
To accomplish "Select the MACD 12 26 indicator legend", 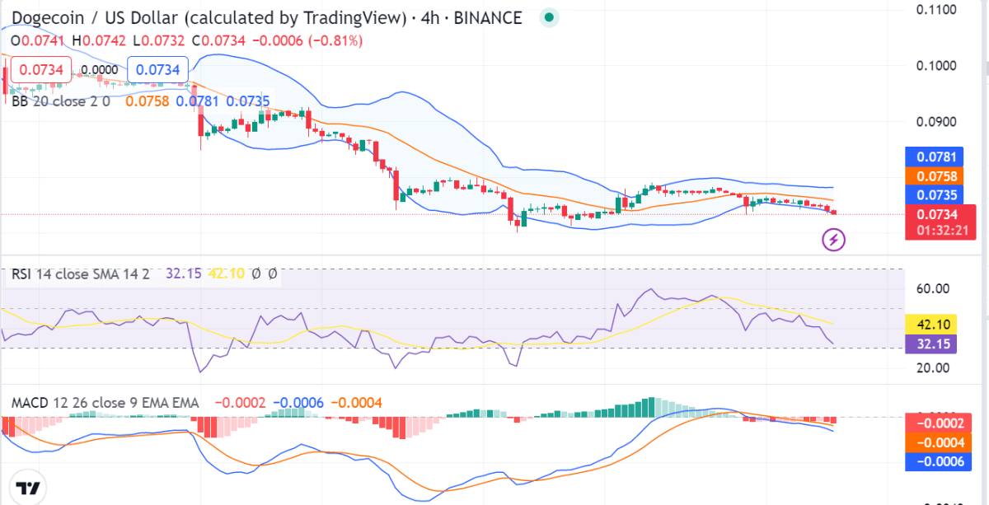I will click(x=105, y=403).
